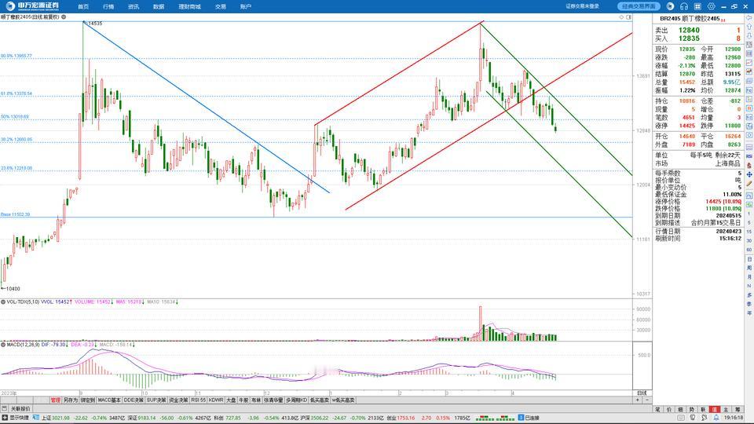Click 证券交易未登录 login link
Viewport: 754px width, 424px height.
[x=582, y=6]
